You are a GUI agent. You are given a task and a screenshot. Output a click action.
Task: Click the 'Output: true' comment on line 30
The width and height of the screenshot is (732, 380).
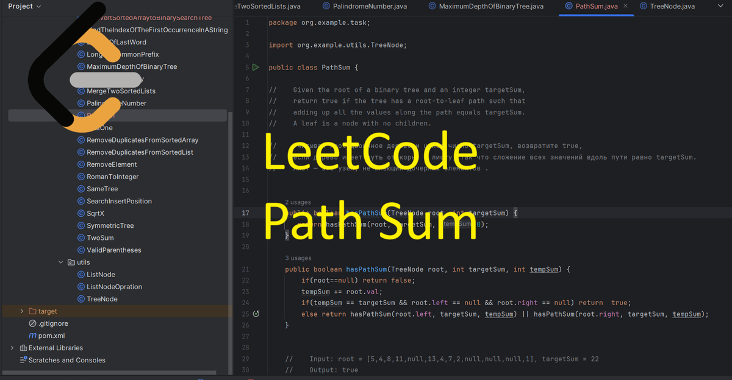point(334,370)
